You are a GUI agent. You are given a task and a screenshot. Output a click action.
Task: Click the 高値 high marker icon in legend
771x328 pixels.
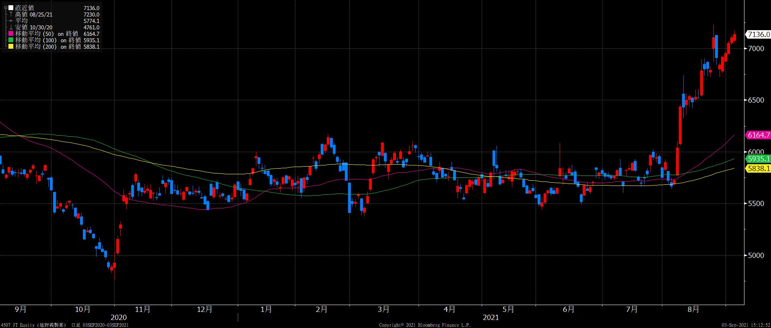(11, 14)
